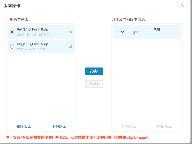Toggle the gnb component checkbox

[x=123, y=32]
